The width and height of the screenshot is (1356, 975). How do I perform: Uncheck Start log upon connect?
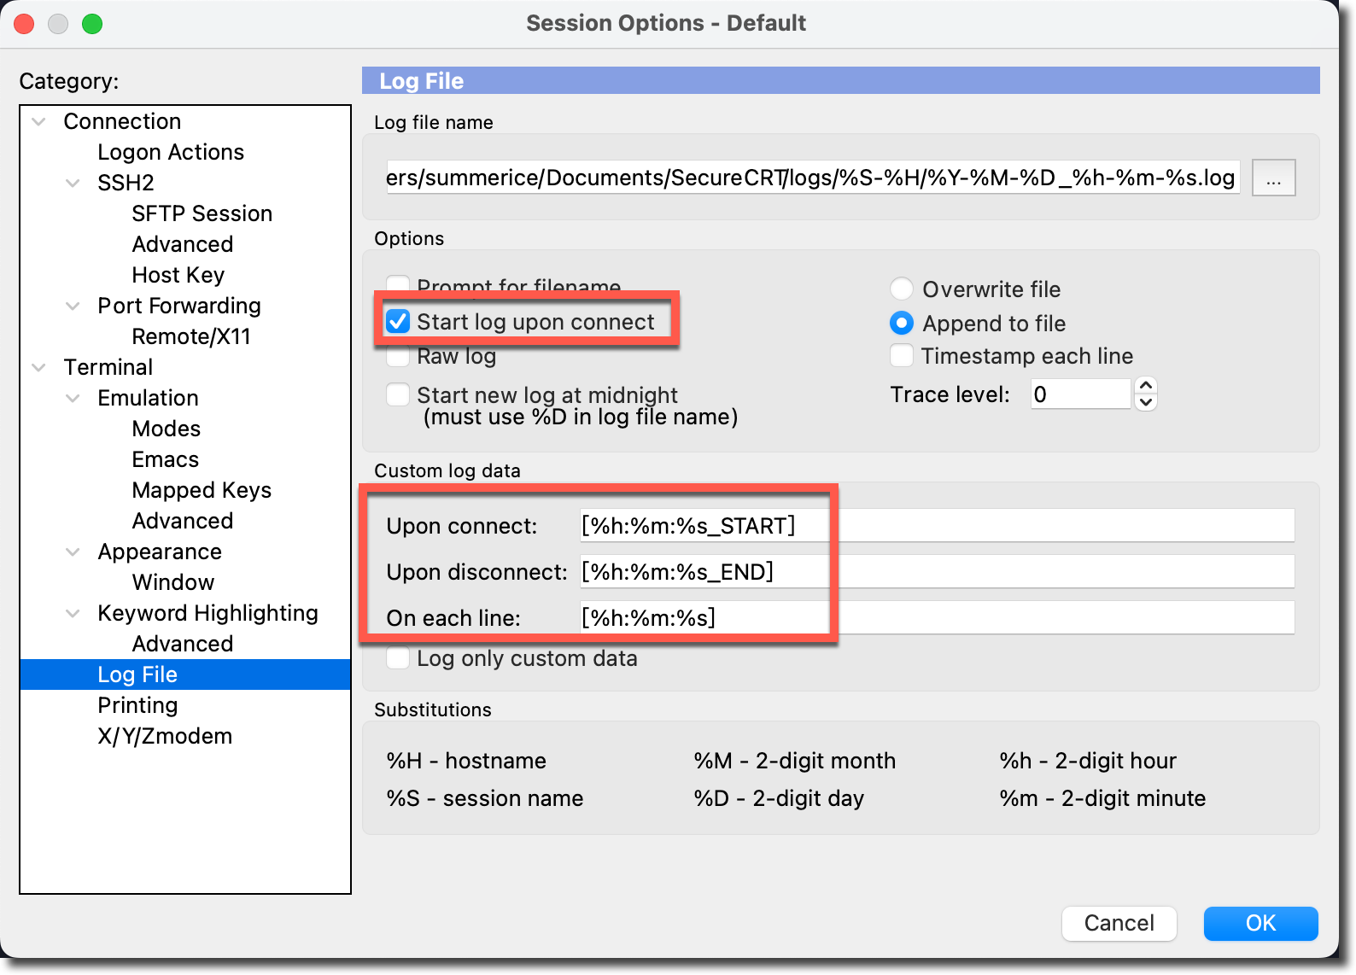(398, 322)
